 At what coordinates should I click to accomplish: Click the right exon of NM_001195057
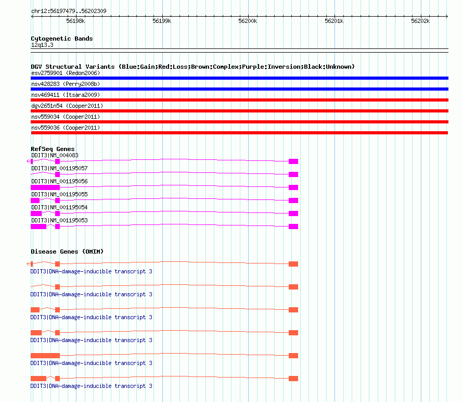coord(293,174)
